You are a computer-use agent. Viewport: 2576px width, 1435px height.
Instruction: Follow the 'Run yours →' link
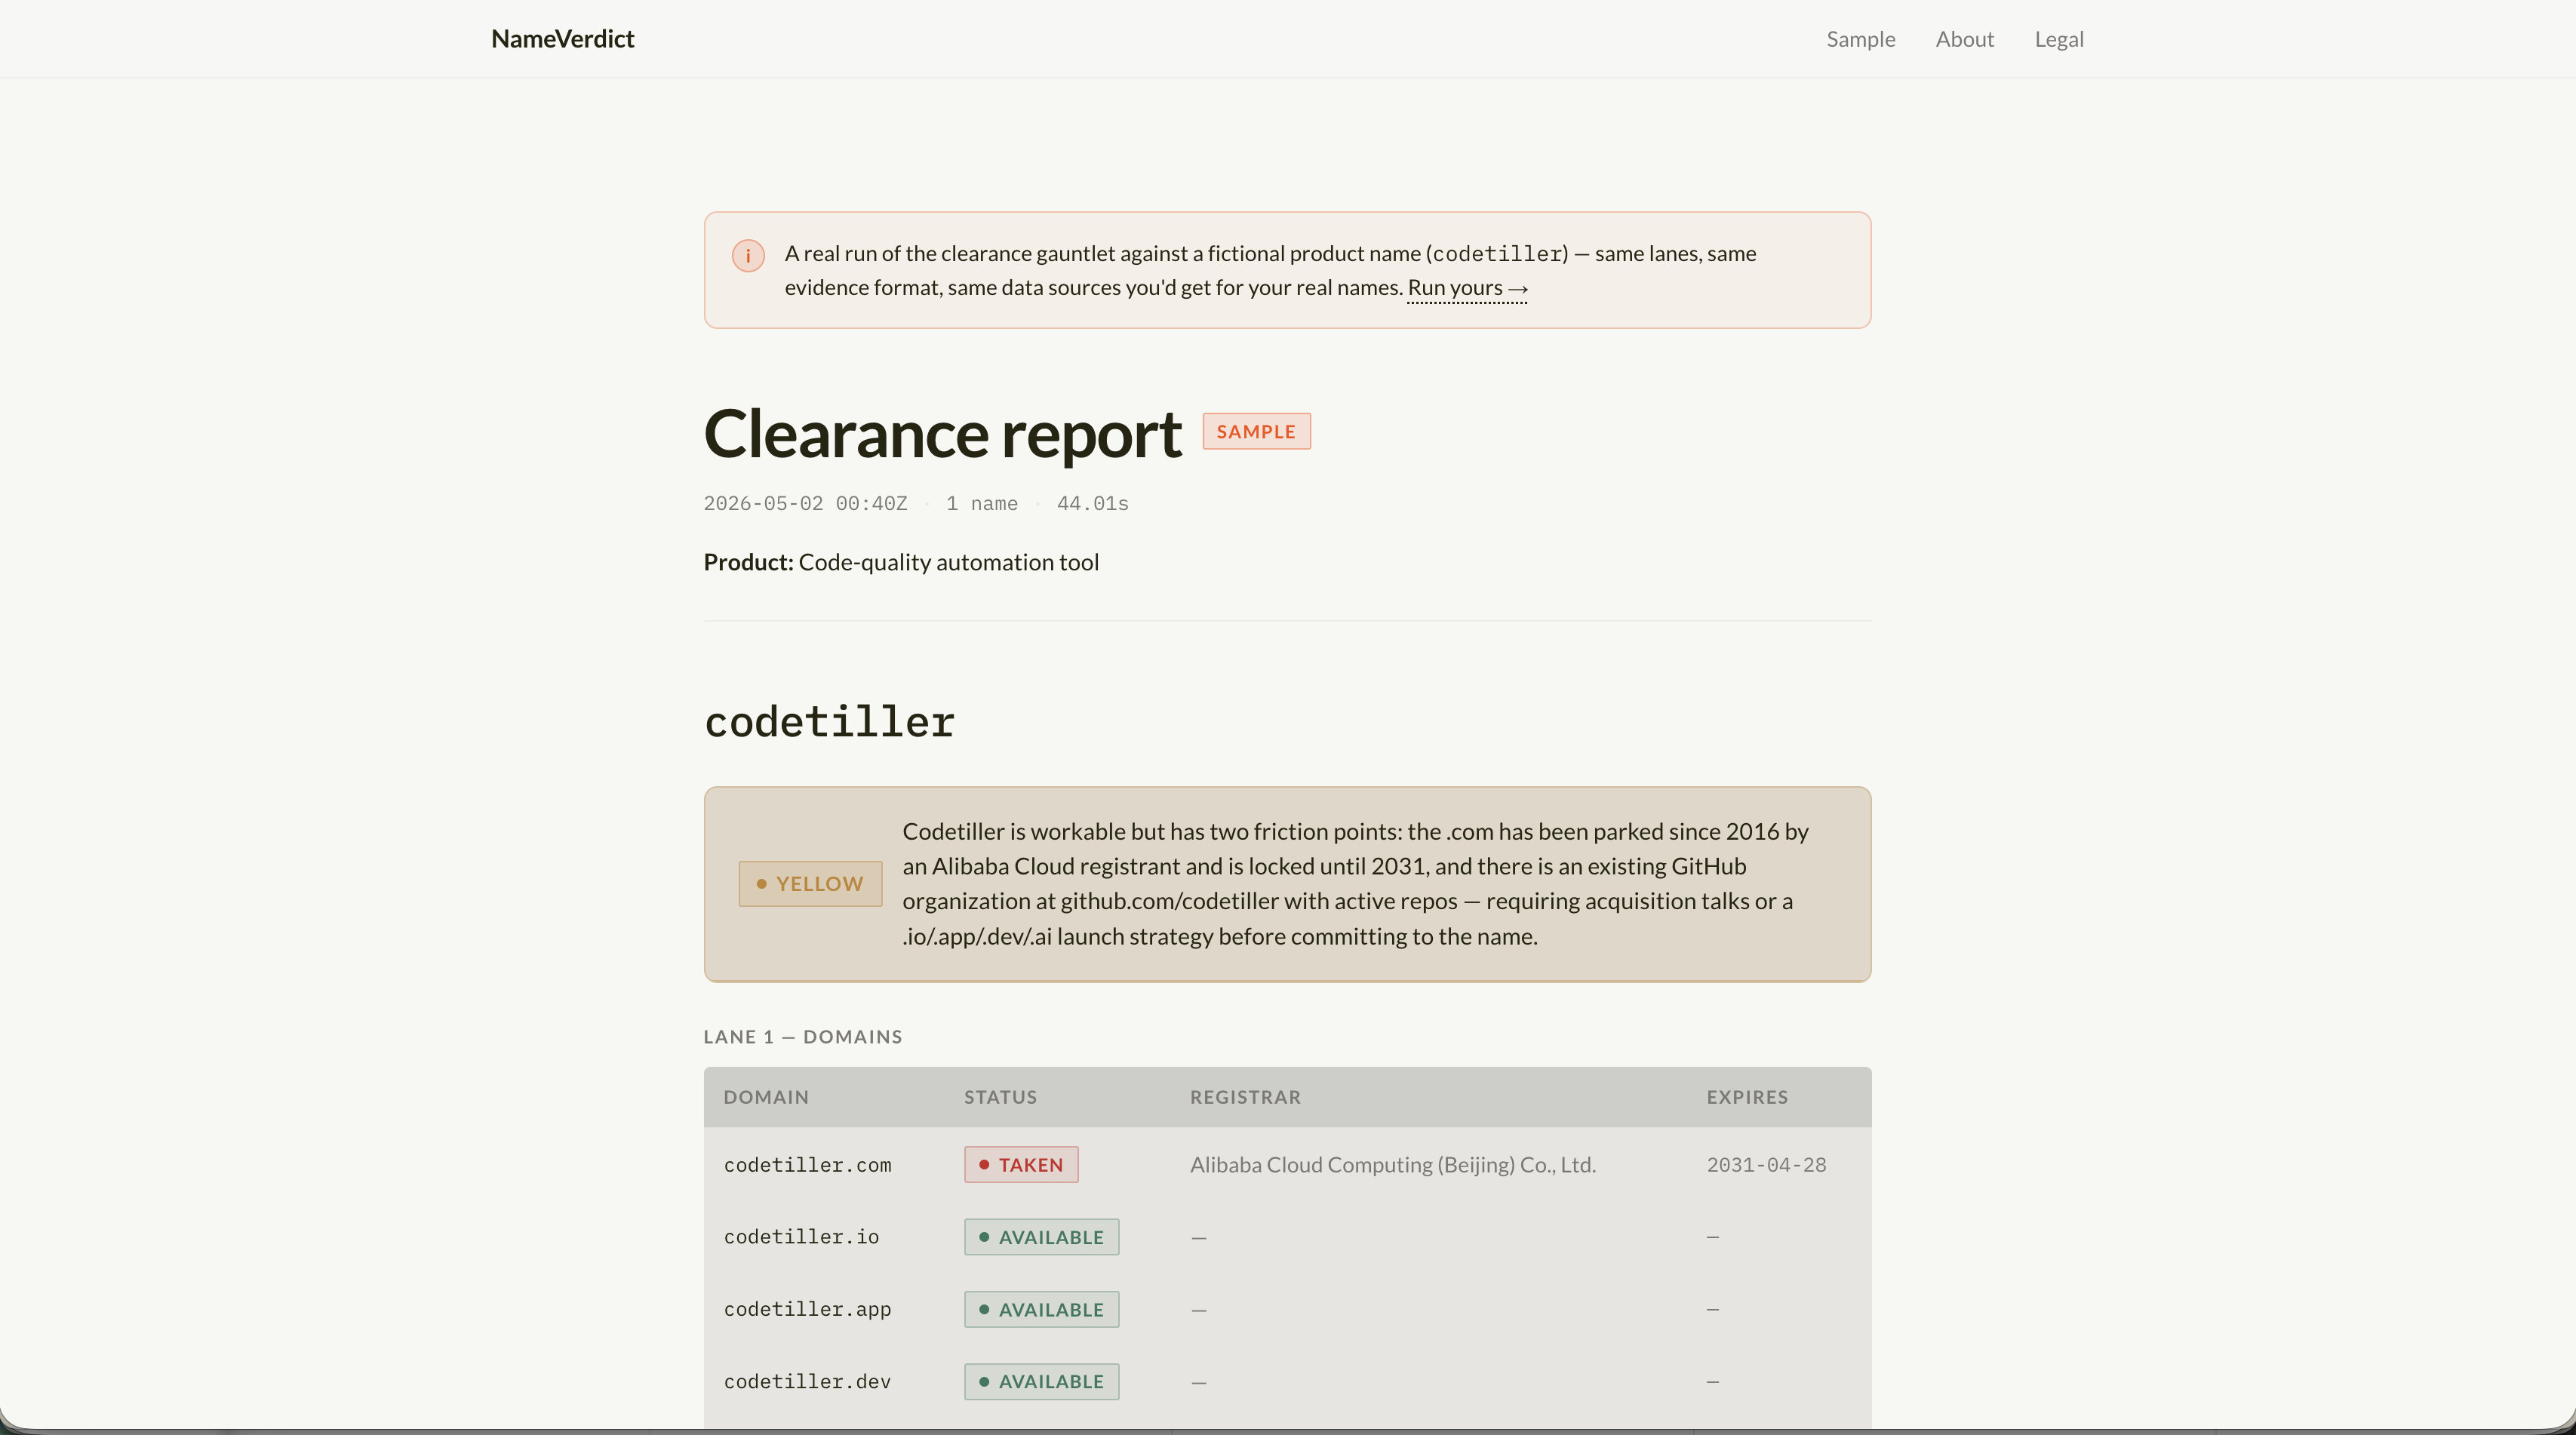coord(1467,288)
